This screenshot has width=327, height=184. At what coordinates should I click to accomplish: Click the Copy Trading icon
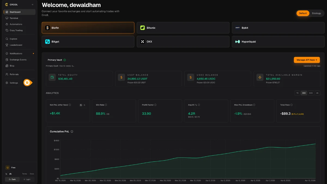click(x=7, y=30)
